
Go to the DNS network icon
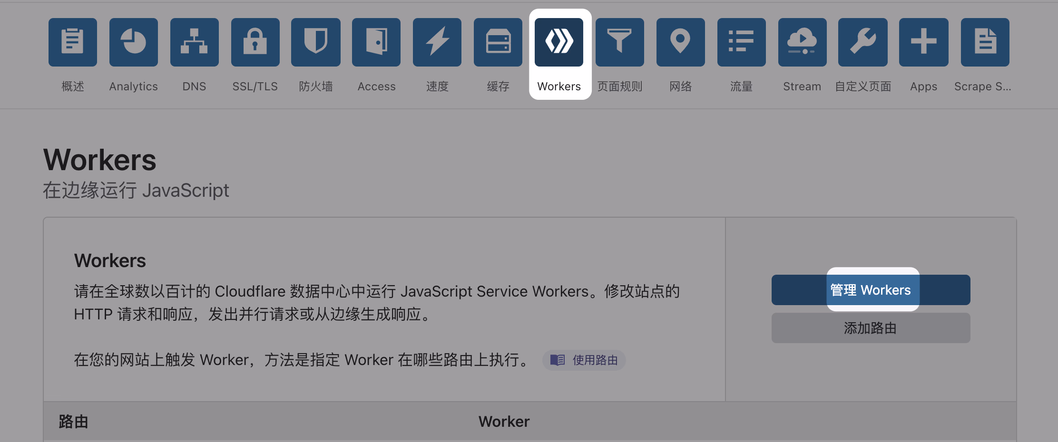pyautogui.click(x=195, y=42)
